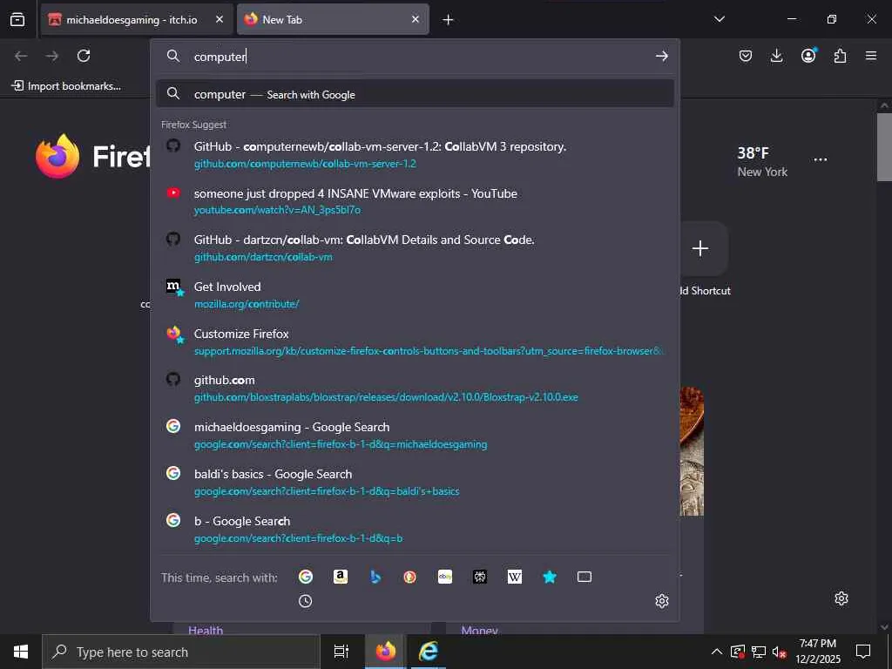Open michaeldoesgaming - Google Search suggestion
The width and height of the screenshot is (892, 669).
pyautogui.click(x=415, y=436)
